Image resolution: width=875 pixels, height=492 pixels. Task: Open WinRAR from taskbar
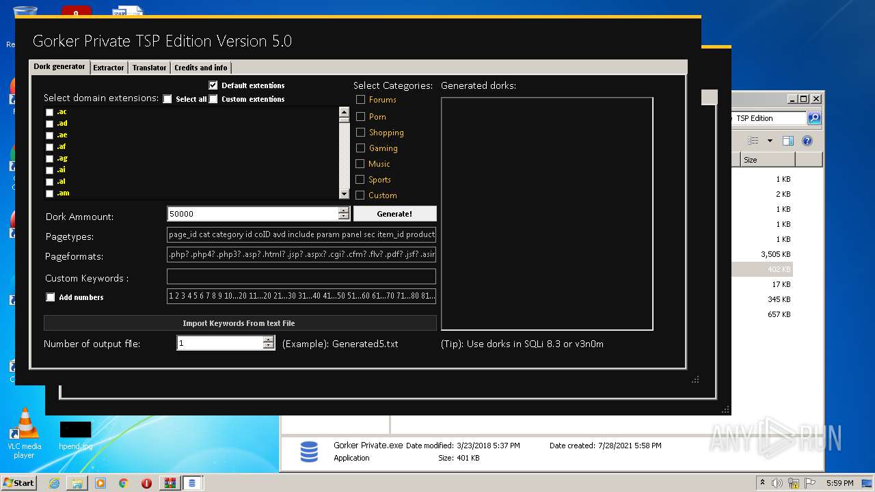(x=170, y=483)
